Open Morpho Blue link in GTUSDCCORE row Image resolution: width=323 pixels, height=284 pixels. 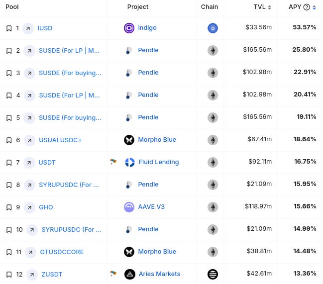tap(157, 252)
